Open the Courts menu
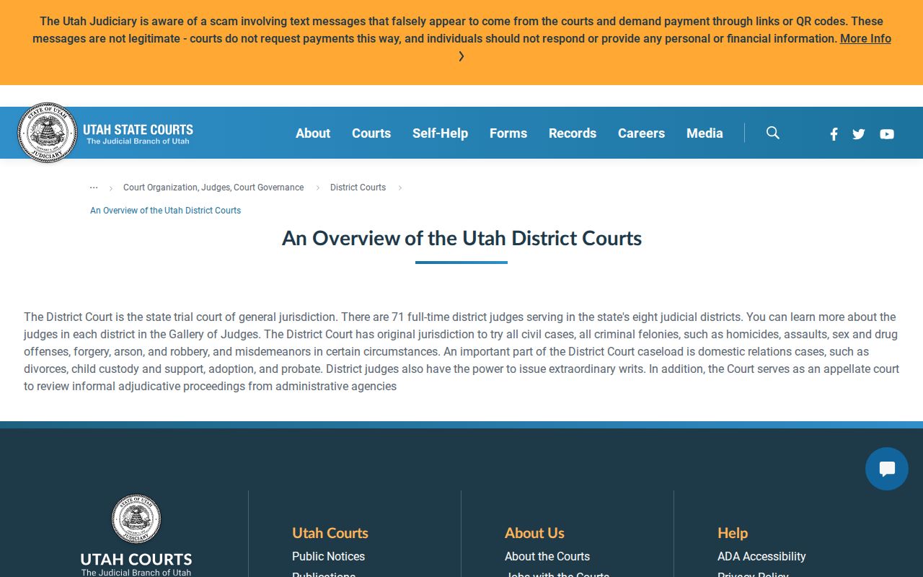The height and width of the screenshot is (577, 923). pyautogui.click(x=371, y=133)
